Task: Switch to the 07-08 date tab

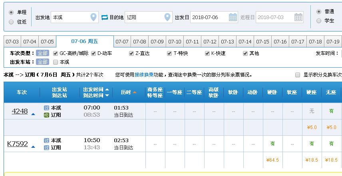Action: pos(139,41)
